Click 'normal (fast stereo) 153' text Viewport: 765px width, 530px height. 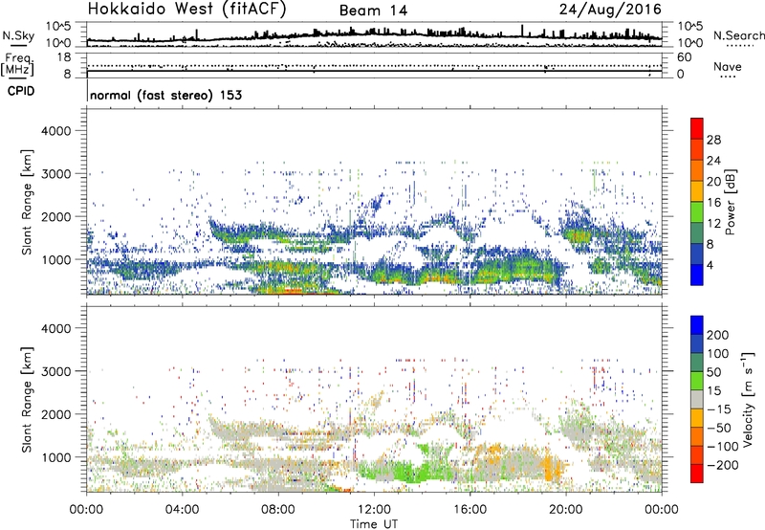pyautogui.click(x=165, y=95)
